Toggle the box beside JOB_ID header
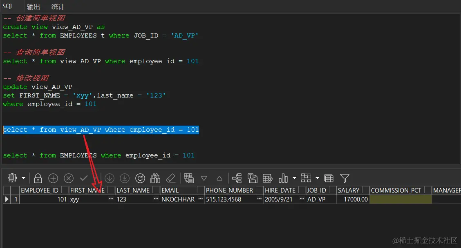 [333, 190]
